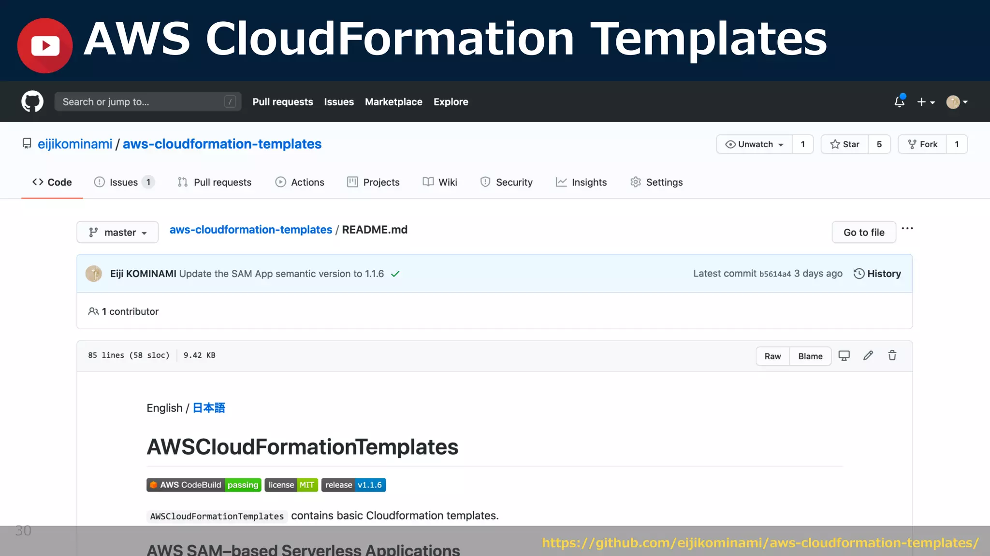
Task: Open the Insights tab
Action: [x=581, y=182]
